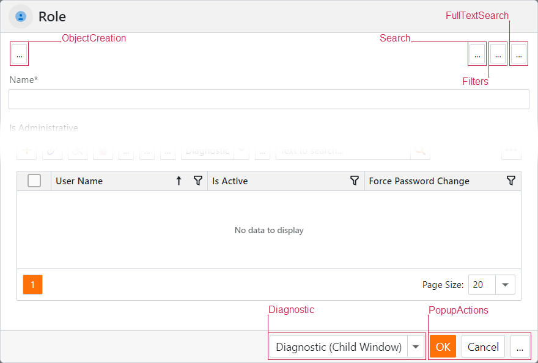538x363 pixels.
Task: Select the Edit pencil icon in the toolbar
Action: point(52,151)
